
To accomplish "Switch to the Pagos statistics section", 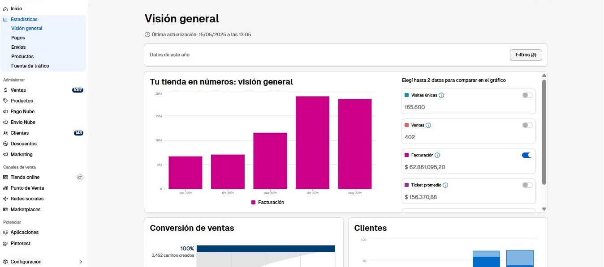I will (18, 38).
